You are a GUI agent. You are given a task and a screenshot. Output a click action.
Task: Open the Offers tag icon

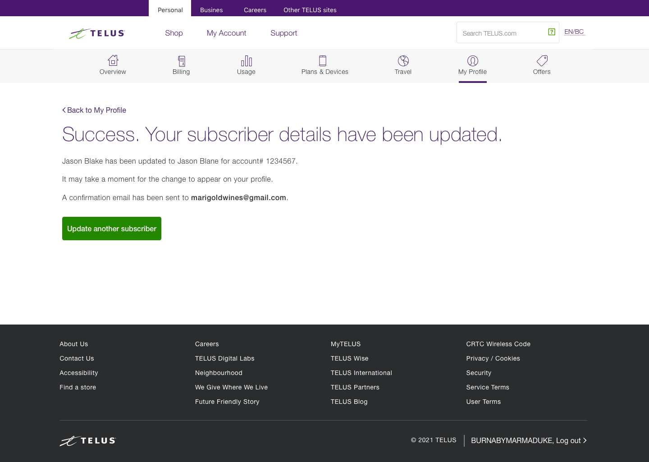[x=542, y=61]
